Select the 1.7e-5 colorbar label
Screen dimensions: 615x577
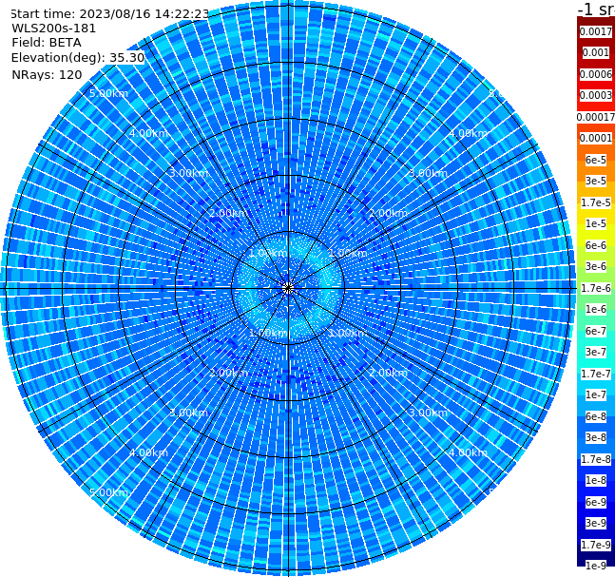coord(596,202)
